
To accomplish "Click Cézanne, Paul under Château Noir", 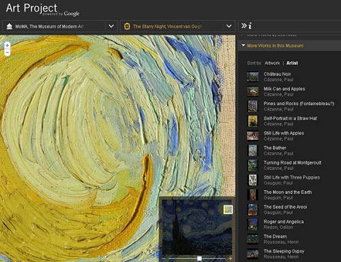I will [x=278, y=80].
